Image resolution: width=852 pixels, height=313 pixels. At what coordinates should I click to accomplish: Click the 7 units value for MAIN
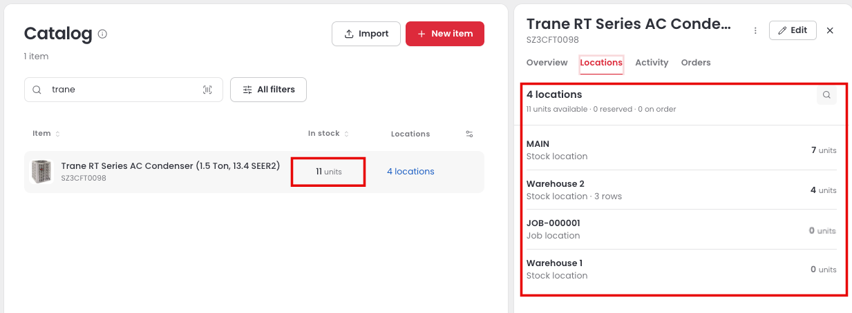824,150
